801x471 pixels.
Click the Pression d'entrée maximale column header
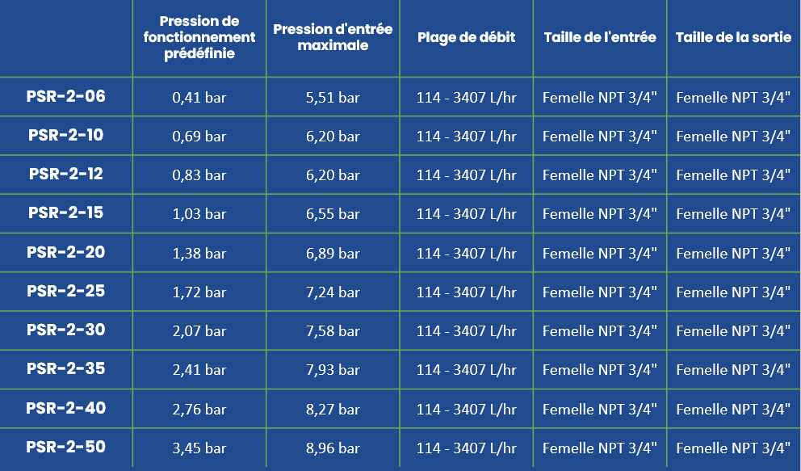coord(333,37)
